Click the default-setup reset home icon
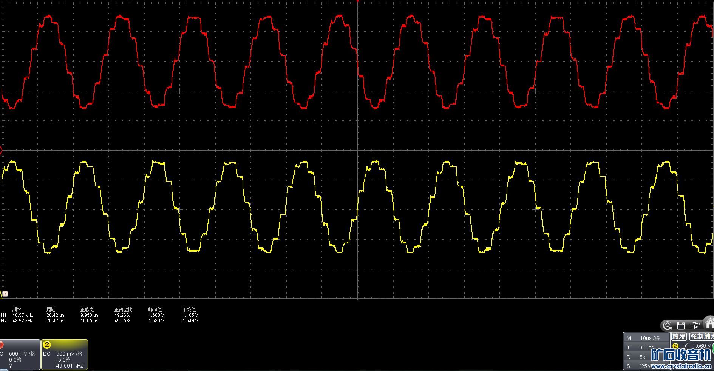Image resolution: width=714 pixels, height=371 pixels. point(668,325)
